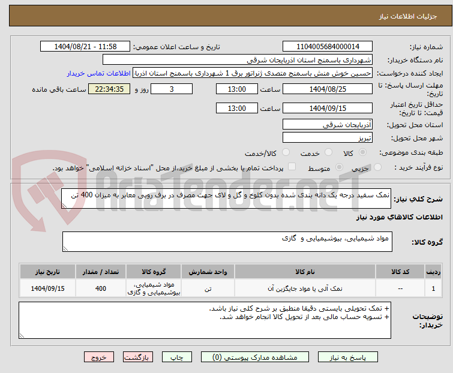This screenshot has width=453, height=373.
Task: Choose the متوسط purchase type radio
Action: [x=339, y=167]
